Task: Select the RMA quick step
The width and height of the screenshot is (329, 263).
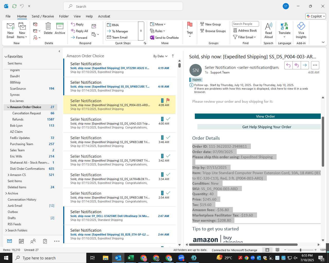Action: point(122,25)
